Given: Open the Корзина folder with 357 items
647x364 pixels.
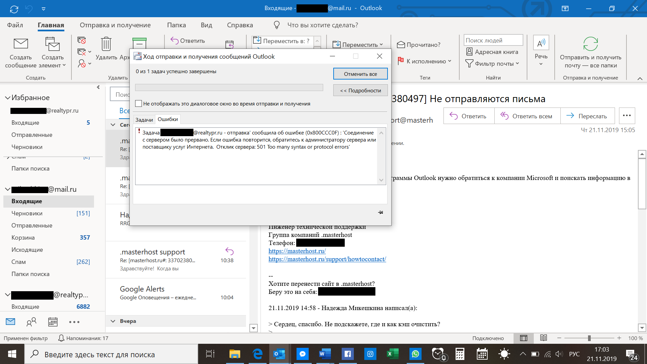Looking at the screenshot, I should click(49, 238).
